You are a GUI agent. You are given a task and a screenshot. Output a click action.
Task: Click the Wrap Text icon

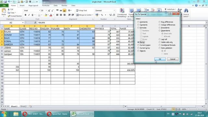pos(77,10)
